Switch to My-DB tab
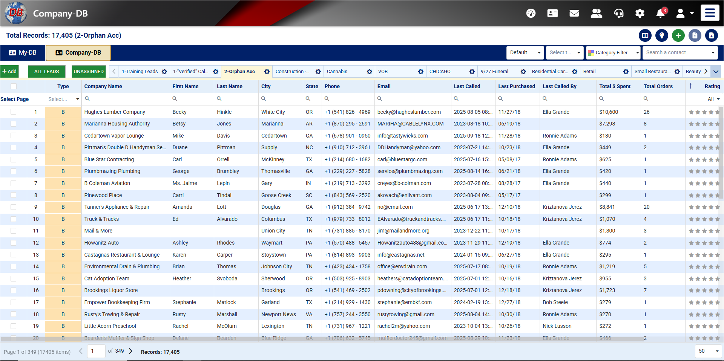This screenshot has width=724, height=361. pyautogui.click(x=23, y=53)
